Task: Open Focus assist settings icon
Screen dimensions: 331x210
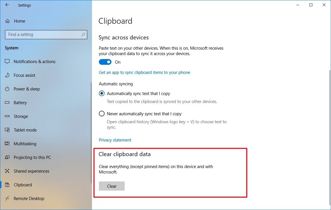Action: [x=7, y=75]
